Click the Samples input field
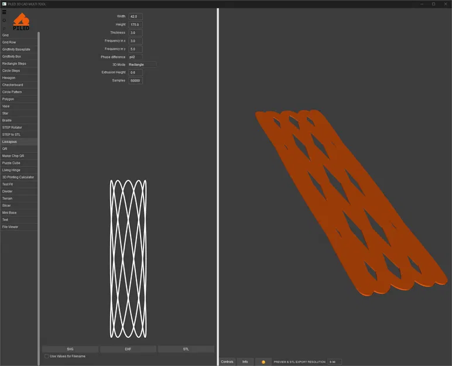This screenshot has width=452, height=366. [135, 80]
